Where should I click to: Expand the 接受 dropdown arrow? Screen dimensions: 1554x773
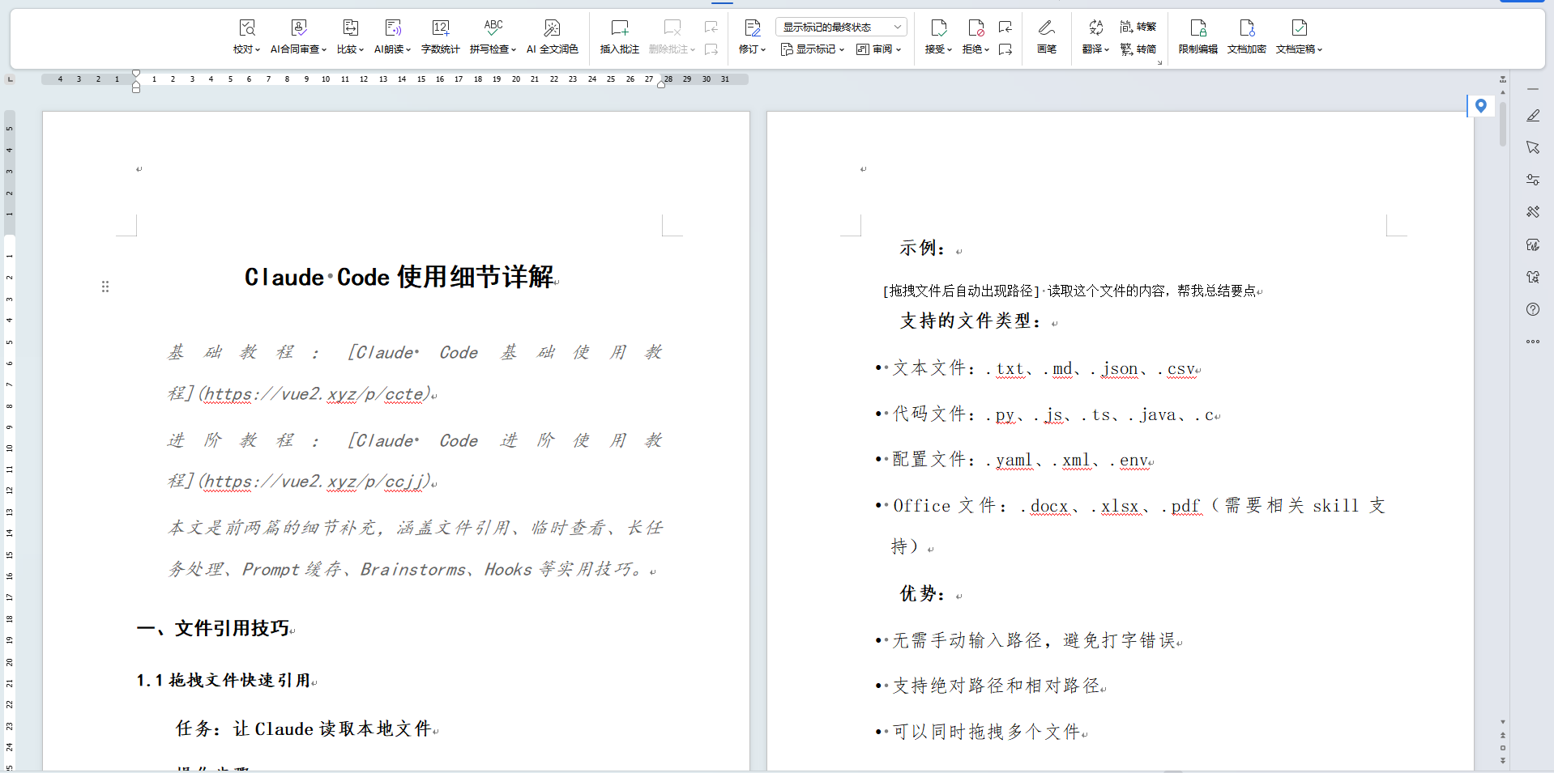point(950,50)
